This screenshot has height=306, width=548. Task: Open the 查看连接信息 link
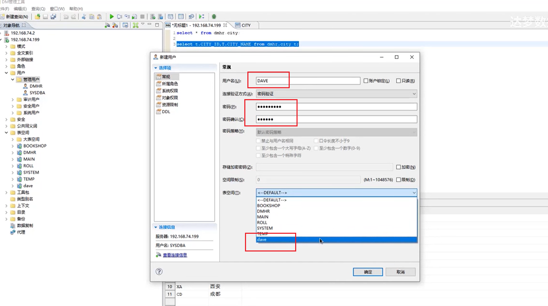point(175,255)
